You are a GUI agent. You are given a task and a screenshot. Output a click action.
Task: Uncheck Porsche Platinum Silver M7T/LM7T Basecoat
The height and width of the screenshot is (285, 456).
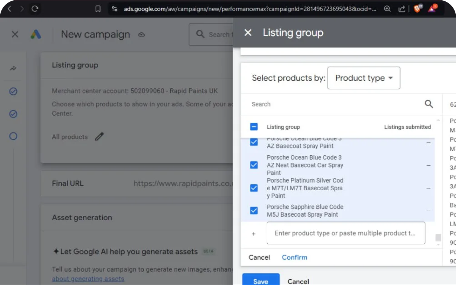(x=254, y=188)
